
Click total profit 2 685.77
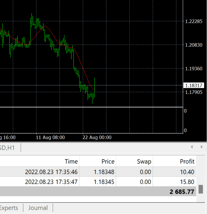coord(182,192)
